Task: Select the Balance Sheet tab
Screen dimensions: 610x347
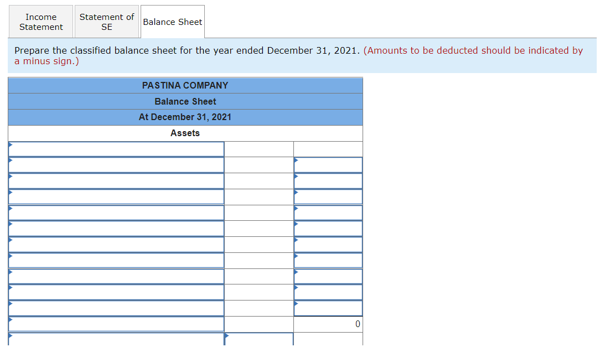Action: tap(172, 22)
